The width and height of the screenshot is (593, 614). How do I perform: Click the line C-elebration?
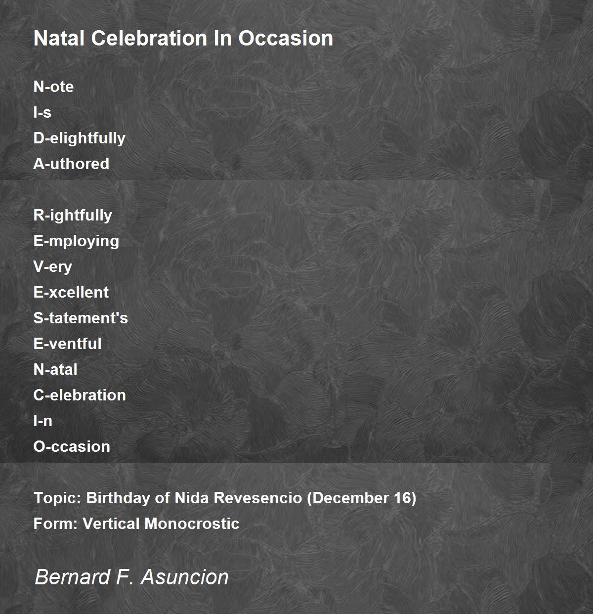tap(80, 395)
